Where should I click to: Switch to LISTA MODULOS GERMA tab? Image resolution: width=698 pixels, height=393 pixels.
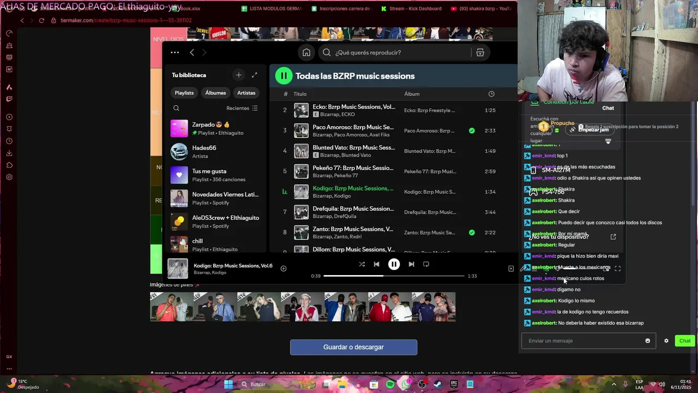(271, 9)
